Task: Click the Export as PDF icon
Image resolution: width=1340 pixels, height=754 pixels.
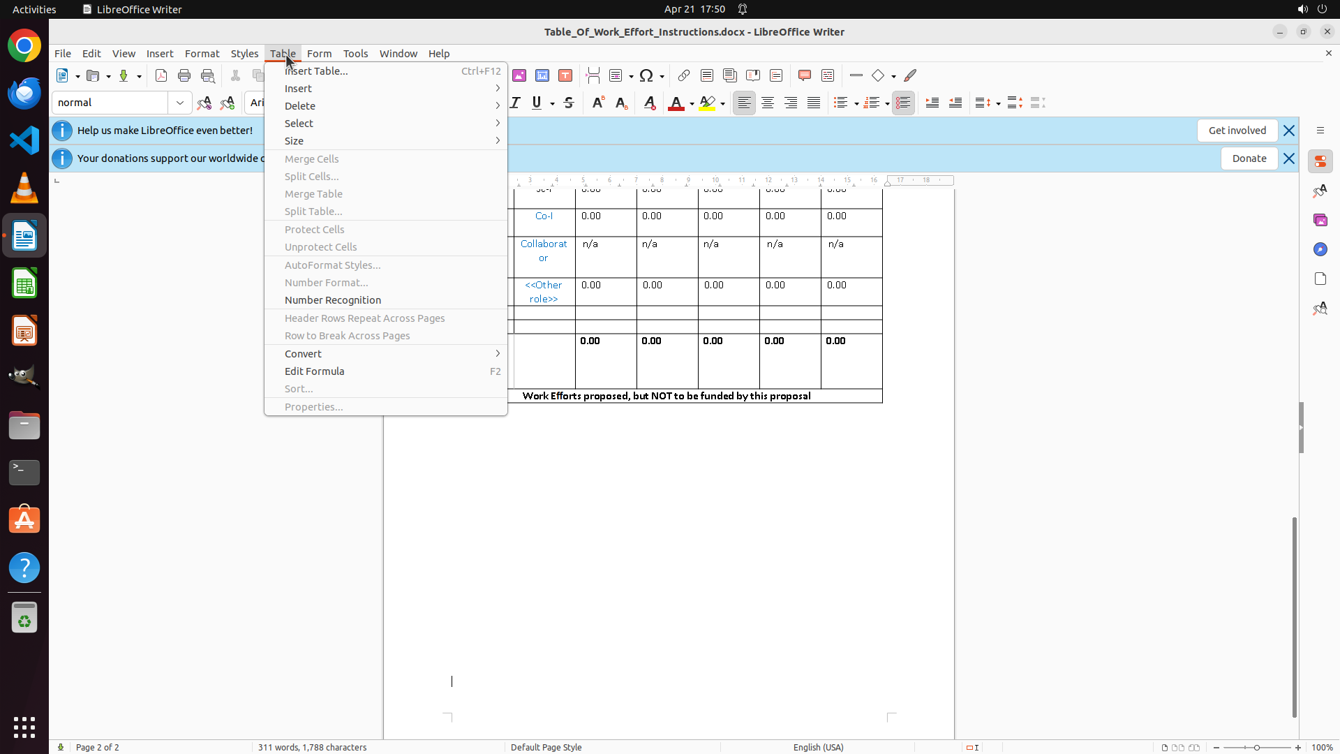Action: click(x=161, y=75)
